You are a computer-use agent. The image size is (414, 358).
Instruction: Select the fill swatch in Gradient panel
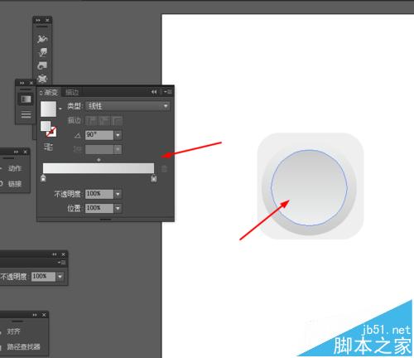click(x=46, y=126)
